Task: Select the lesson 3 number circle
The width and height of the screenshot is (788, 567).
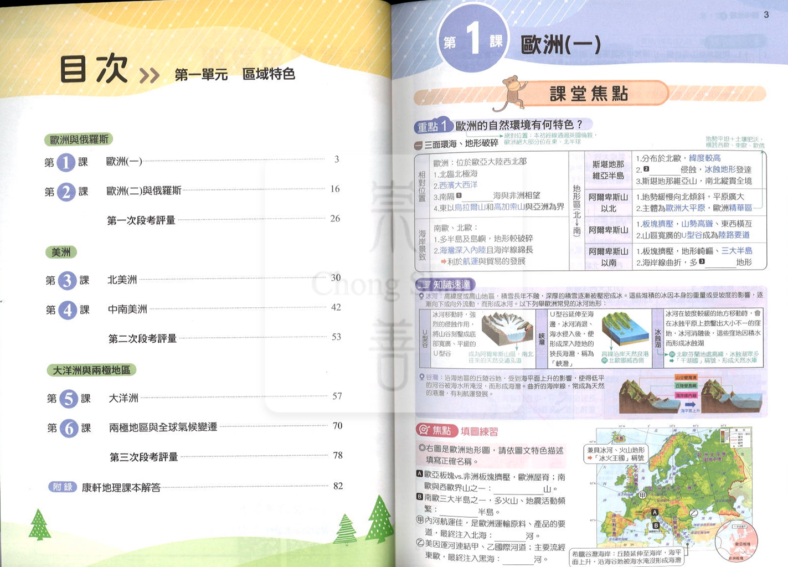Action: click(67, 281)
